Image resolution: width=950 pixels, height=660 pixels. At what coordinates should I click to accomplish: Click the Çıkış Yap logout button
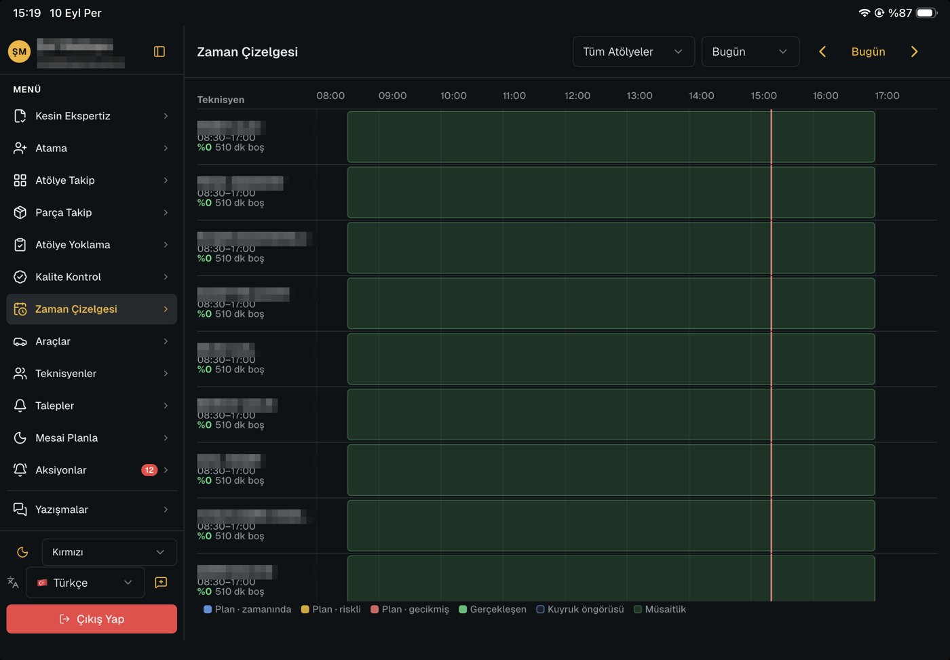92,619
